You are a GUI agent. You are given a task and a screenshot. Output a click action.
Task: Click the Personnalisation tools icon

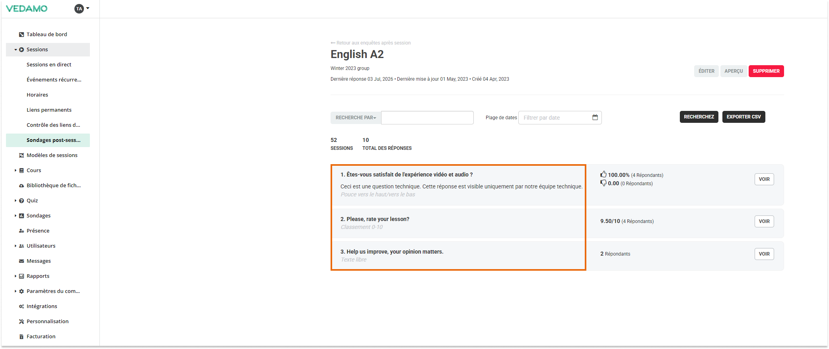(x=21, y=322)
